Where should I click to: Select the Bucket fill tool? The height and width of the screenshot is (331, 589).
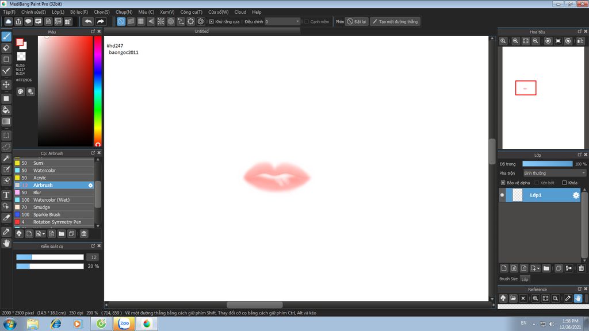point(6,110)
